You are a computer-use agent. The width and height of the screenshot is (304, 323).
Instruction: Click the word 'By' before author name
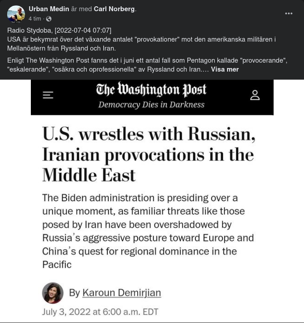(x=74, y=293)
